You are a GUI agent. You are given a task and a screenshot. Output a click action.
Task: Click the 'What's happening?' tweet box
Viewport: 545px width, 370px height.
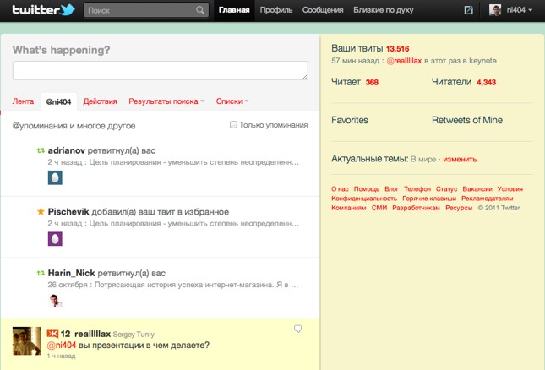(161, 70)
